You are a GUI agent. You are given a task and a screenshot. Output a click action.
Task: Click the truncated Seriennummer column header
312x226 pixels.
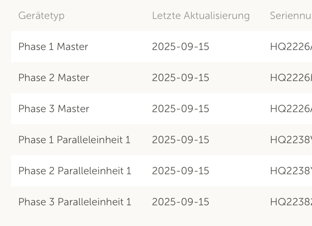[x=290, y=16]
